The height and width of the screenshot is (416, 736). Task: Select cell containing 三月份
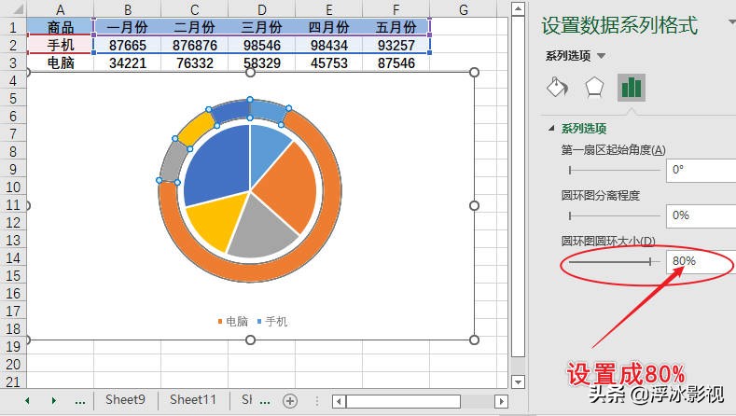(261, 27)
